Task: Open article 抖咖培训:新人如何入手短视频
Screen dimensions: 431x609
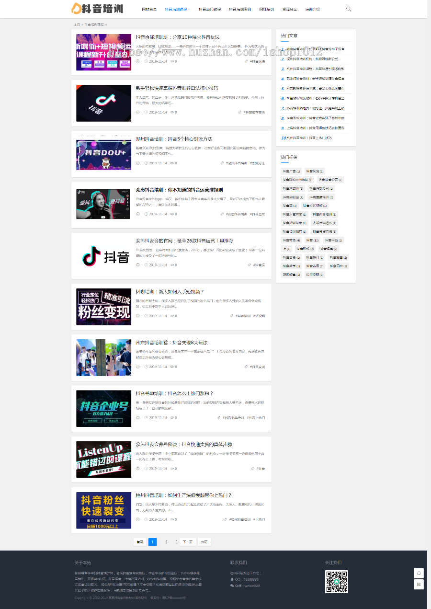Action: point(170,291)
